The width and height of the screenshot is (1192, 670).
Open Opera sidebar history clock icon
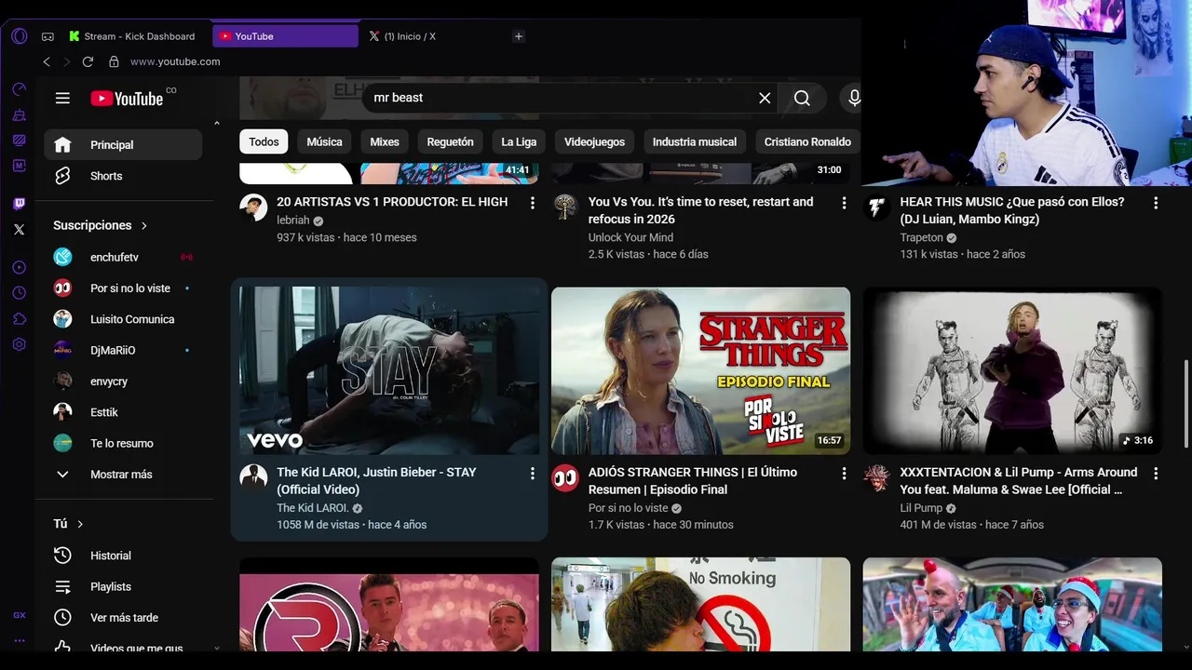tap(20, 293)
